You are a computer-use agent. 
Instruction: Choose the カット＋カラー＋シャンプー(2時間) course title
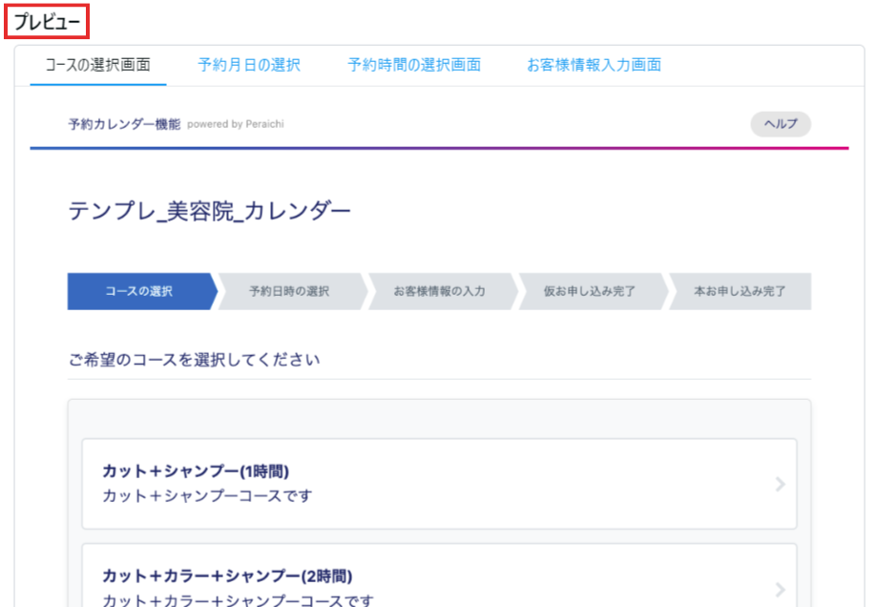pos(227,576)
